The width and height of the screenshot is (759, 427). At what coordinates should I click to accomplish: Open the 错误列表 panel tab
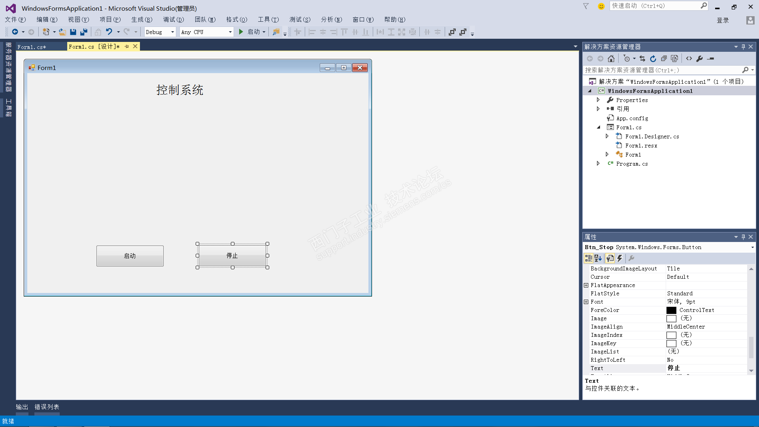point(47,407)
